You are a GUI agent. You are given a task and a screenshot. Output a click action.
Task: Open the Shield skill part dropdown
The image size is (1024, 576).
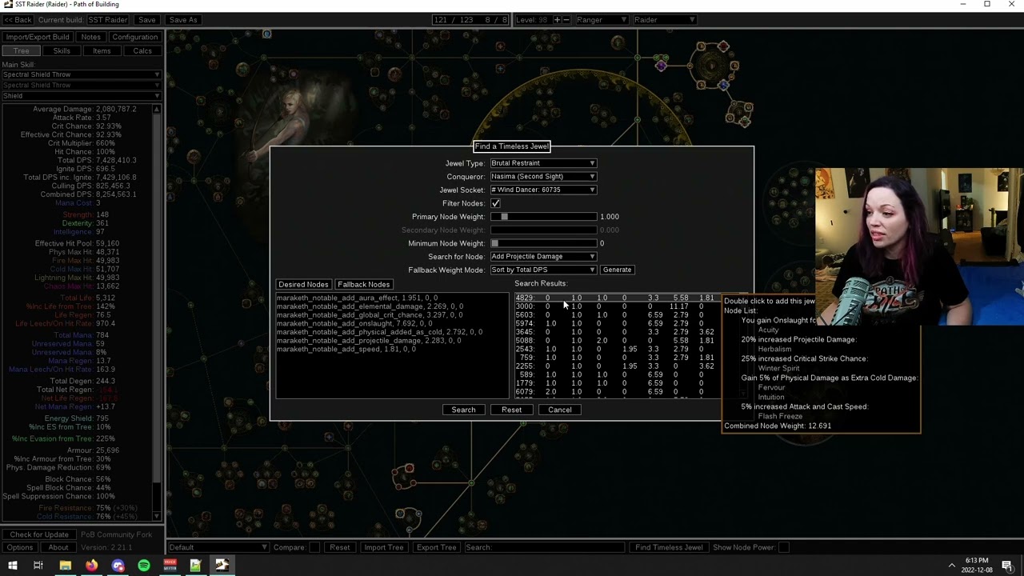pos(81,96)
